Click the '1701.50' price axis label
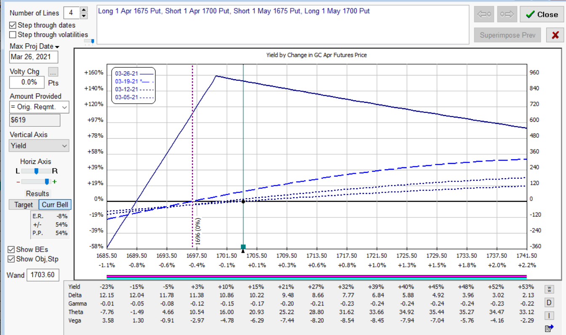 pyautogui.click(x=227, y=256)
